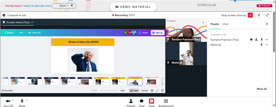Image resolution: width=276 pixels, height=107 pixels.
Task: Click the green K collaborator avatar
Action: [x=125, y=33]
